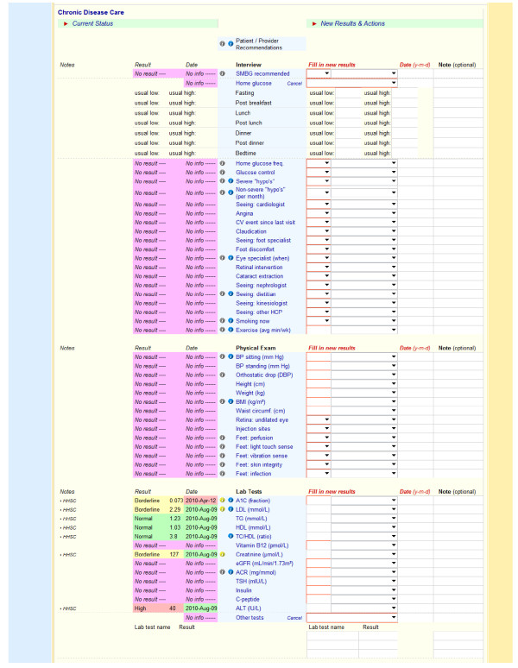Click the Normal 1.23 TG result

click(158, 519)
